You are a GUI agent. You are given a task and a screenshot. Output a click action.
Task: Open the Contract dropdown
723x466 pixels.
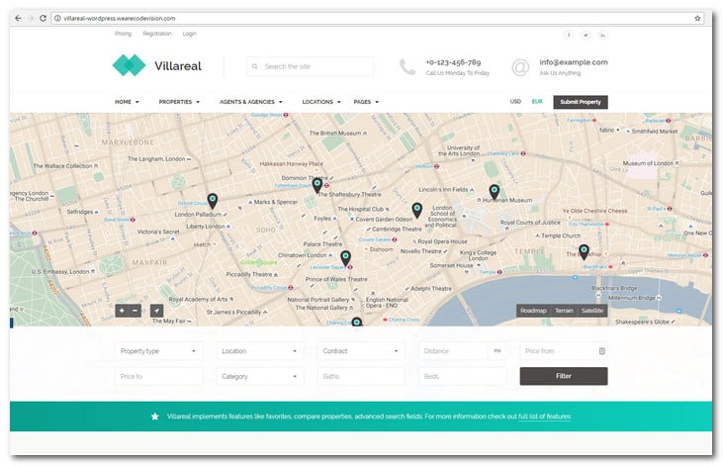click(x=361, y=351)
